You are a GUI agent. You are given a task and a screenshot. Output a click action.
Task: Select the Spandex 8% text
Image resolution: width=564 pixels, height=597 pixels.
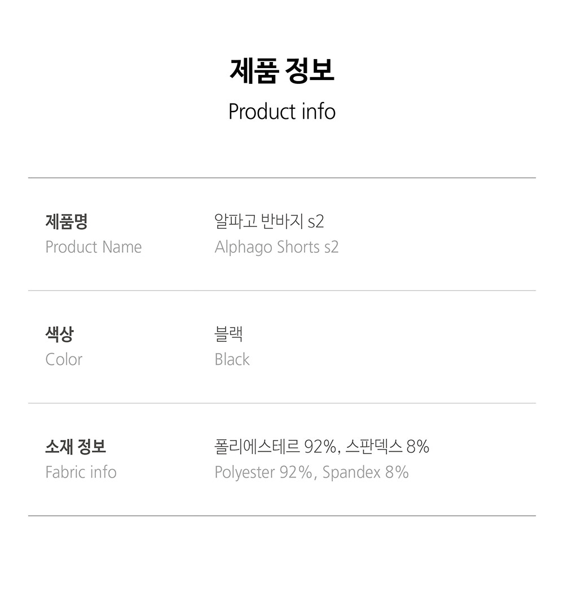[365, 472]
